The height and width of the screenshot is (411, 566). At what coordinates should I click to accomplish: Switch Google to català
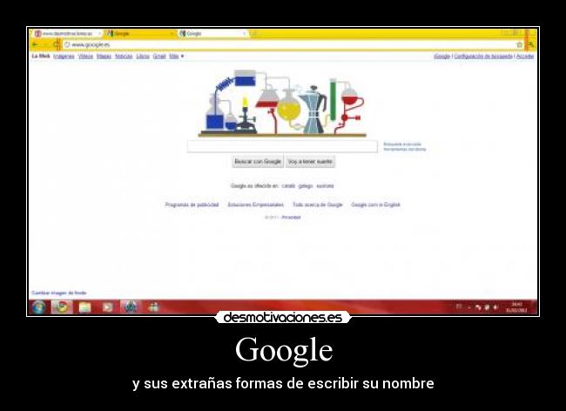(x=288, y=185)
